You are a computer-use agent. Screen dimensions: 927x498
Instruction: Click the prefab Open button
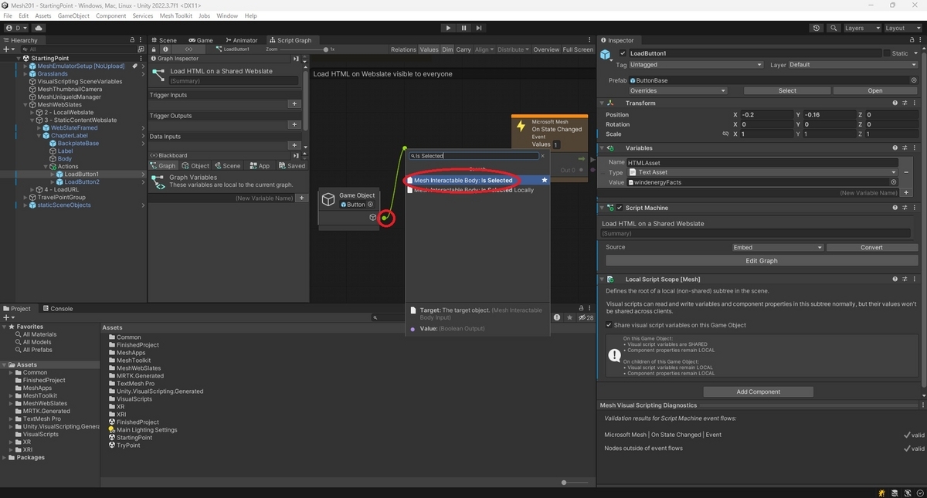[x=875, y=90]
